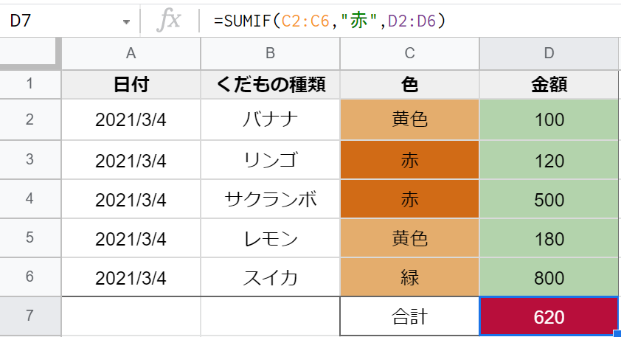Open the Name Box dropdown arrow

[126, 21]
